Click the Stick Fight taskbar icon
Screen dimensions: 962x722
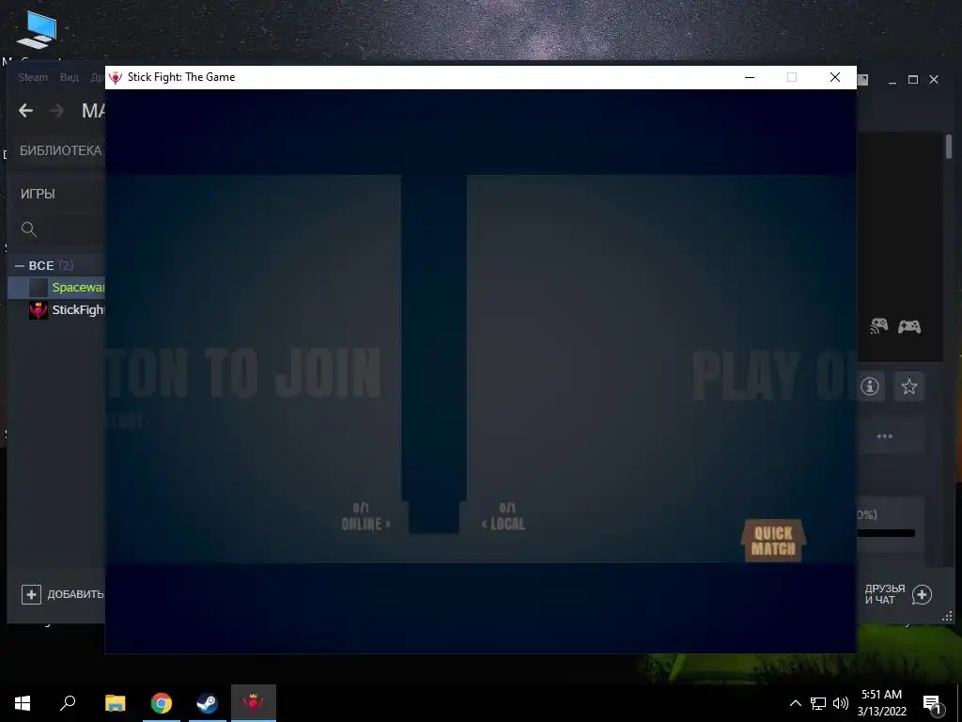pyautogui.click(x=254, y=703)
